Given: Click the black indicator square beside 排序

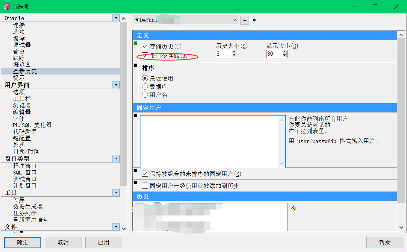Looking at the screenshot, I should [x=135, y=66].
